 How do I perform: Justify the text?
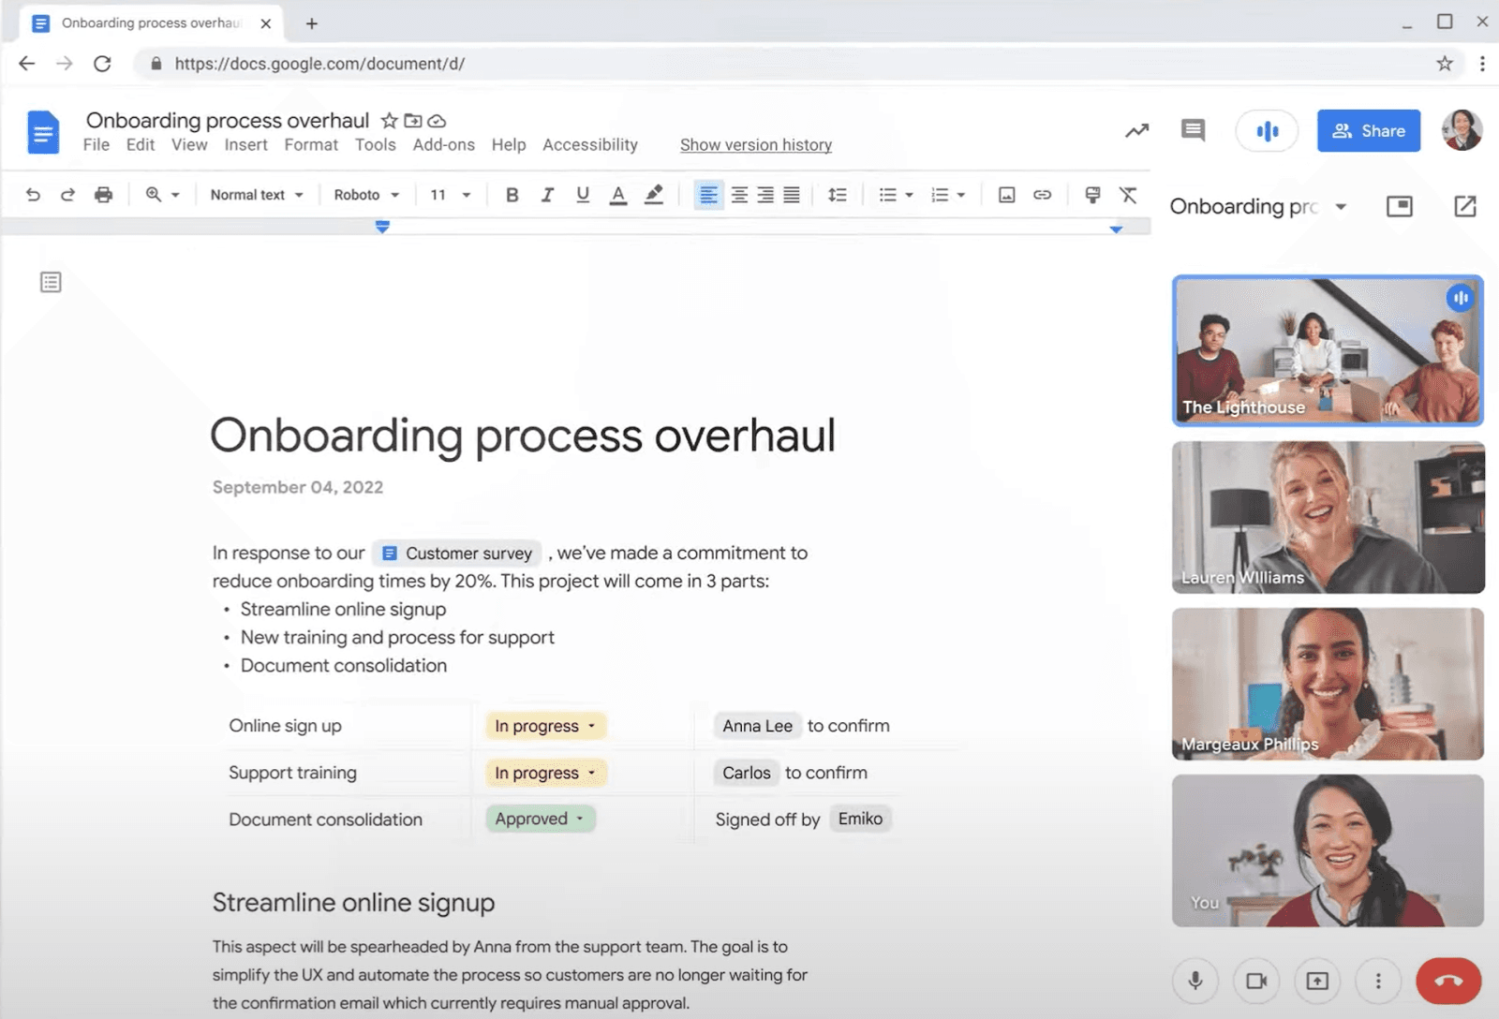[x=792, y=195]
